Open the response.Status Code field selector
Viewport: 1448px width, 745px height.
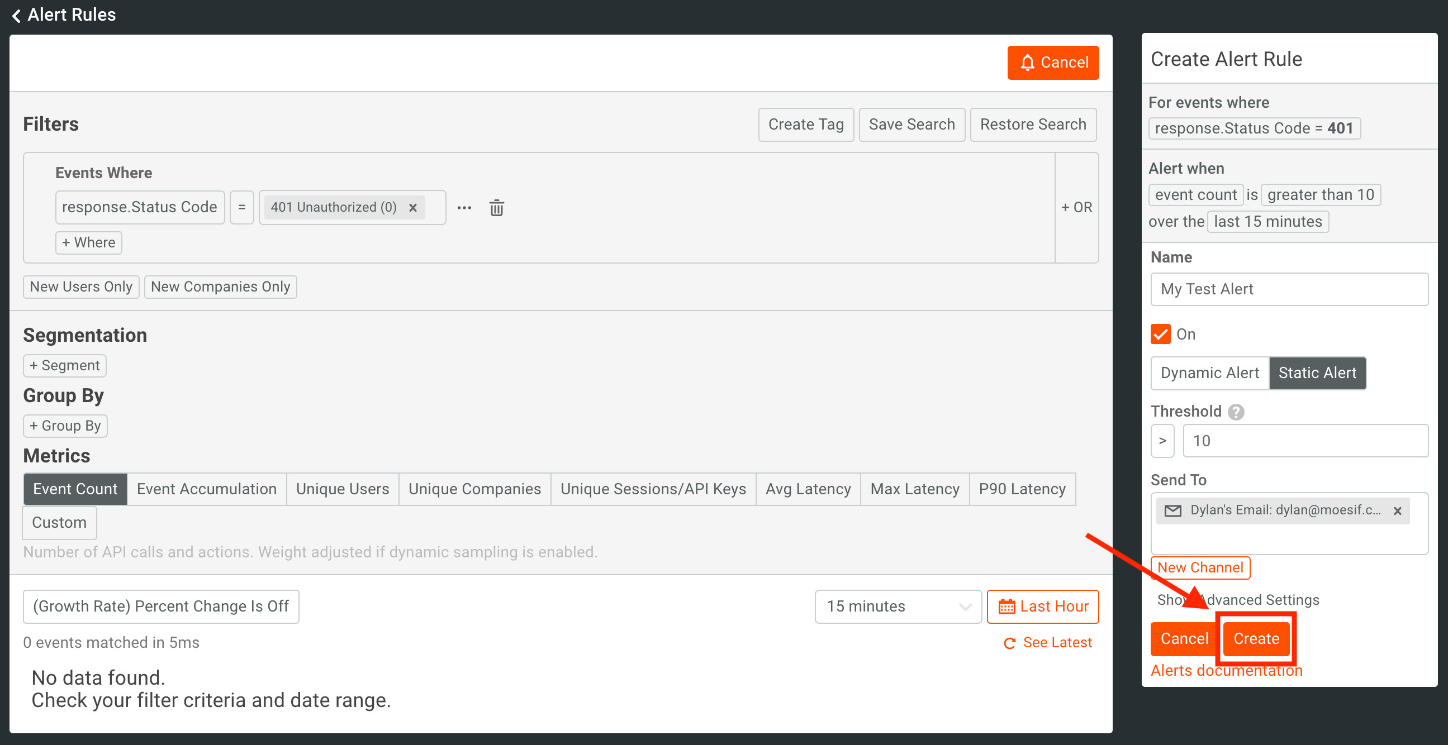(x=139, y=207)
